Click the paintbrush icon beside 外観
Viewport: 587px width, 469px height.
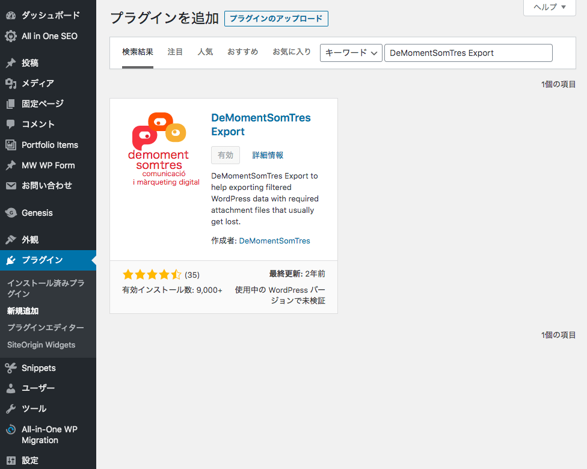pos(11,239)
